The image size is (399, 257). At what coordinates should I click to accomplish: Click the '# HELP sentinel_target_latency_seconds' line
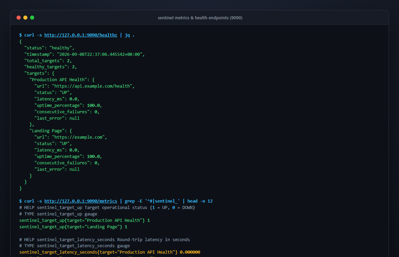[104, 240]
